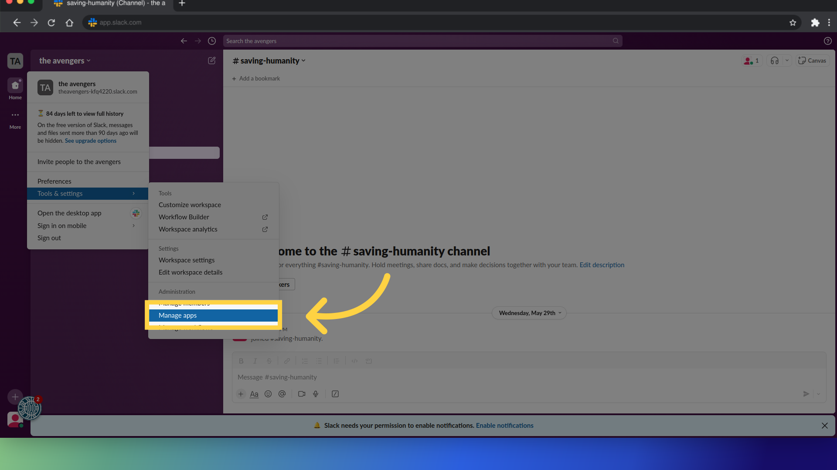Click the compose new message icon
The height and width of the screenshot is (470, 837).
(212, 60)
